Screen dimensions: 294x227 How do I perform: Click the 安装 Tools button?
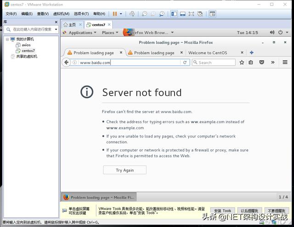(x=222, y=210)
